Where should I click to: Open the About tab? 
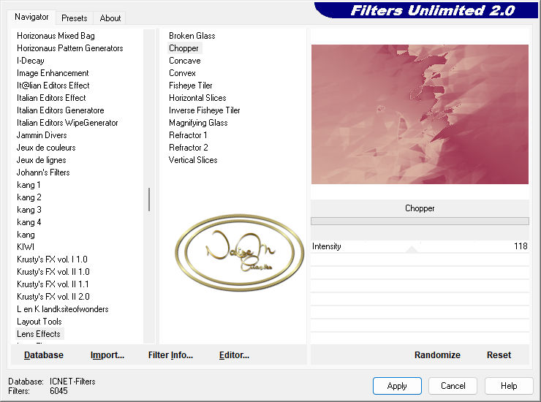(x=110, y=18)
